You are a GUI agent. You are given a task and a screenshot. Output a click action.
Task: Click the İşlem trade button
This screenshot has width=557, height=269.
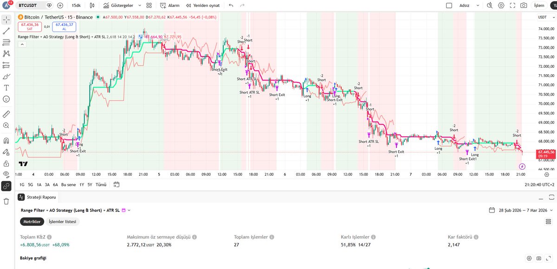coord(539,6)
